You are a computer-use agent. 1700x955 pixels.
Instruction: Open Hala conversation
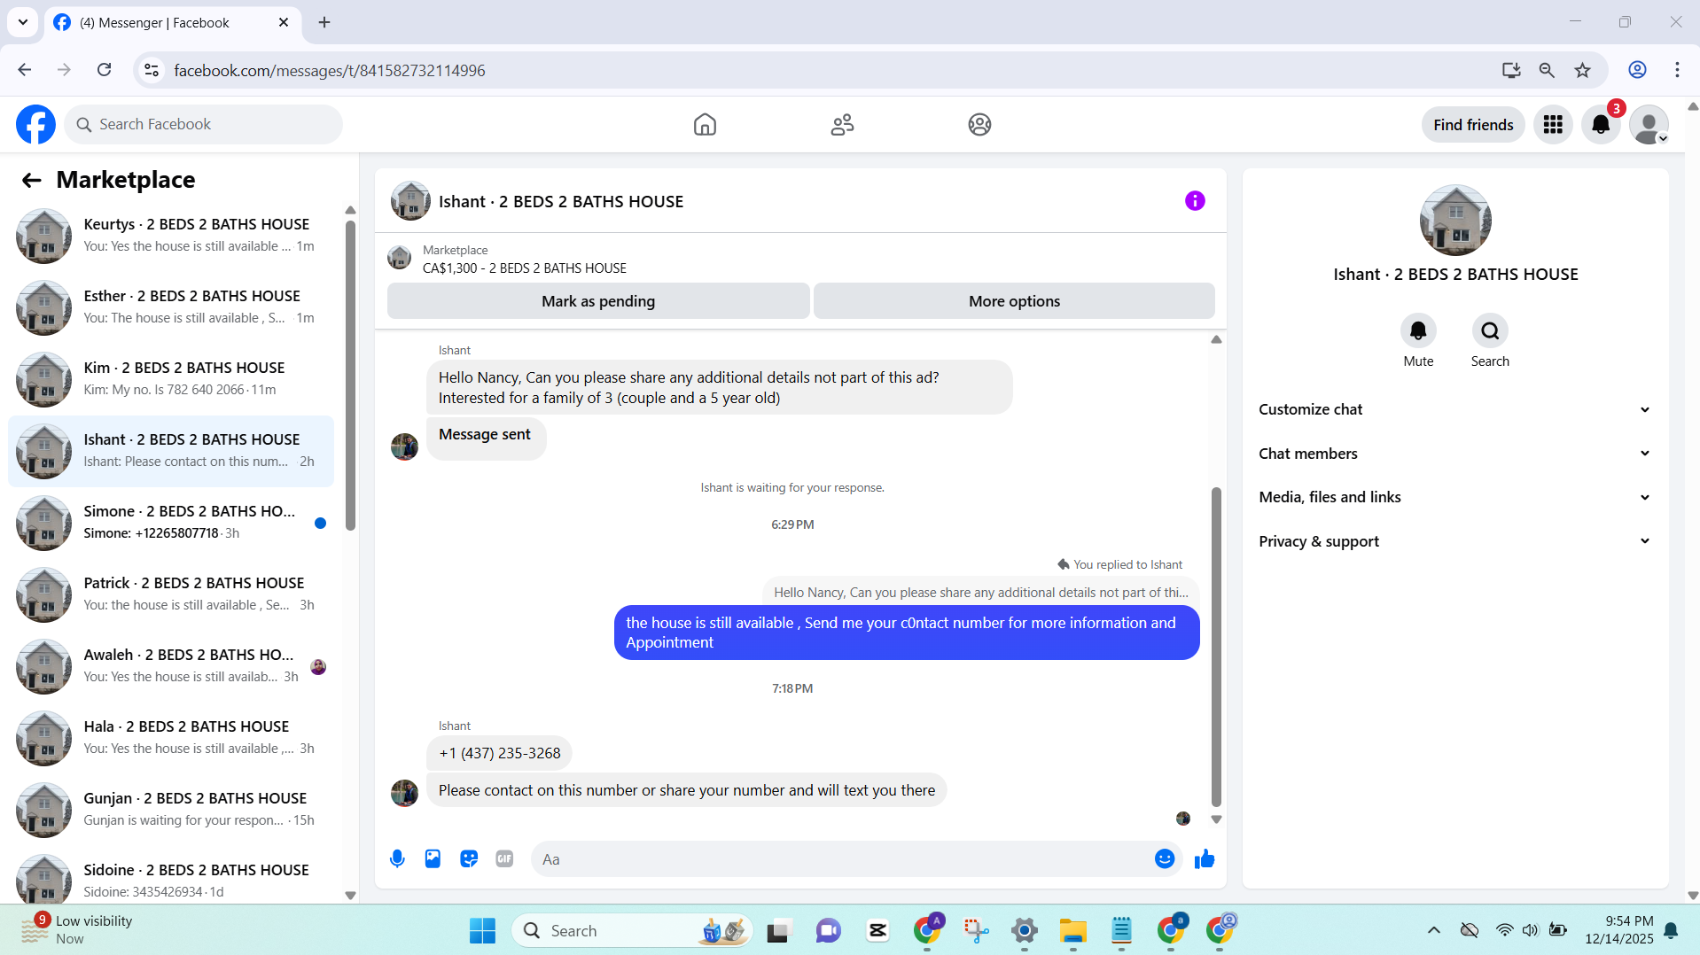(171, 738)
